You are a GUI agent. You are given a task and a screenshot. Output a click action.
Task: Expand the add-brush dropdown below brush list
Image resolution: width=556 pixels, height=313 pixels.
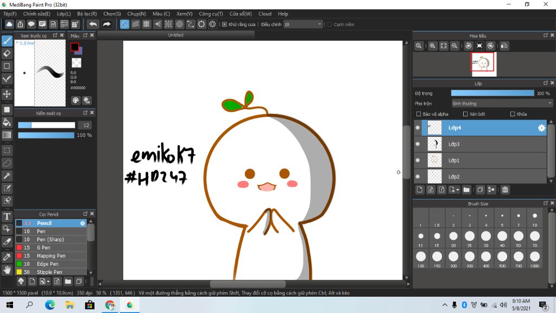coord(48,281)
